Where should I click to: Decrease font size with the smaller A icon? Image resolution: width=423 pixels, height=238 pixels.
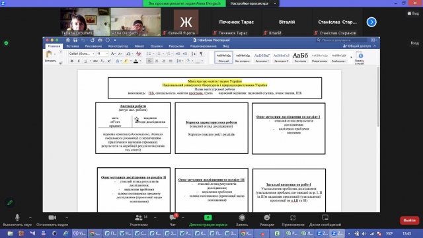pos(120,54)
